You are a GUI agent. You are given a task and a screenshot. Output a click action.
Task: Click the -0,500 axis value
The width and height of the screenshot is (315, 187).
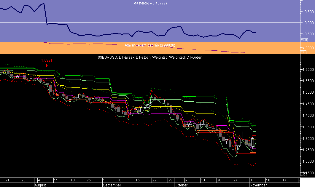click(308, 34)
